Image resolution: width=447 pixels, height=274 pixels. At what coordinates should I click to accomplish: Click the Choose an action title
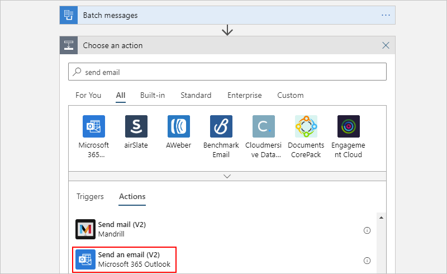coord(113,45)
